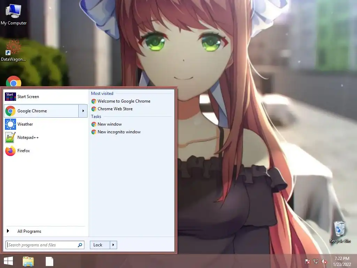Select New window task
357x268 pixels.
tap(106, 124)
